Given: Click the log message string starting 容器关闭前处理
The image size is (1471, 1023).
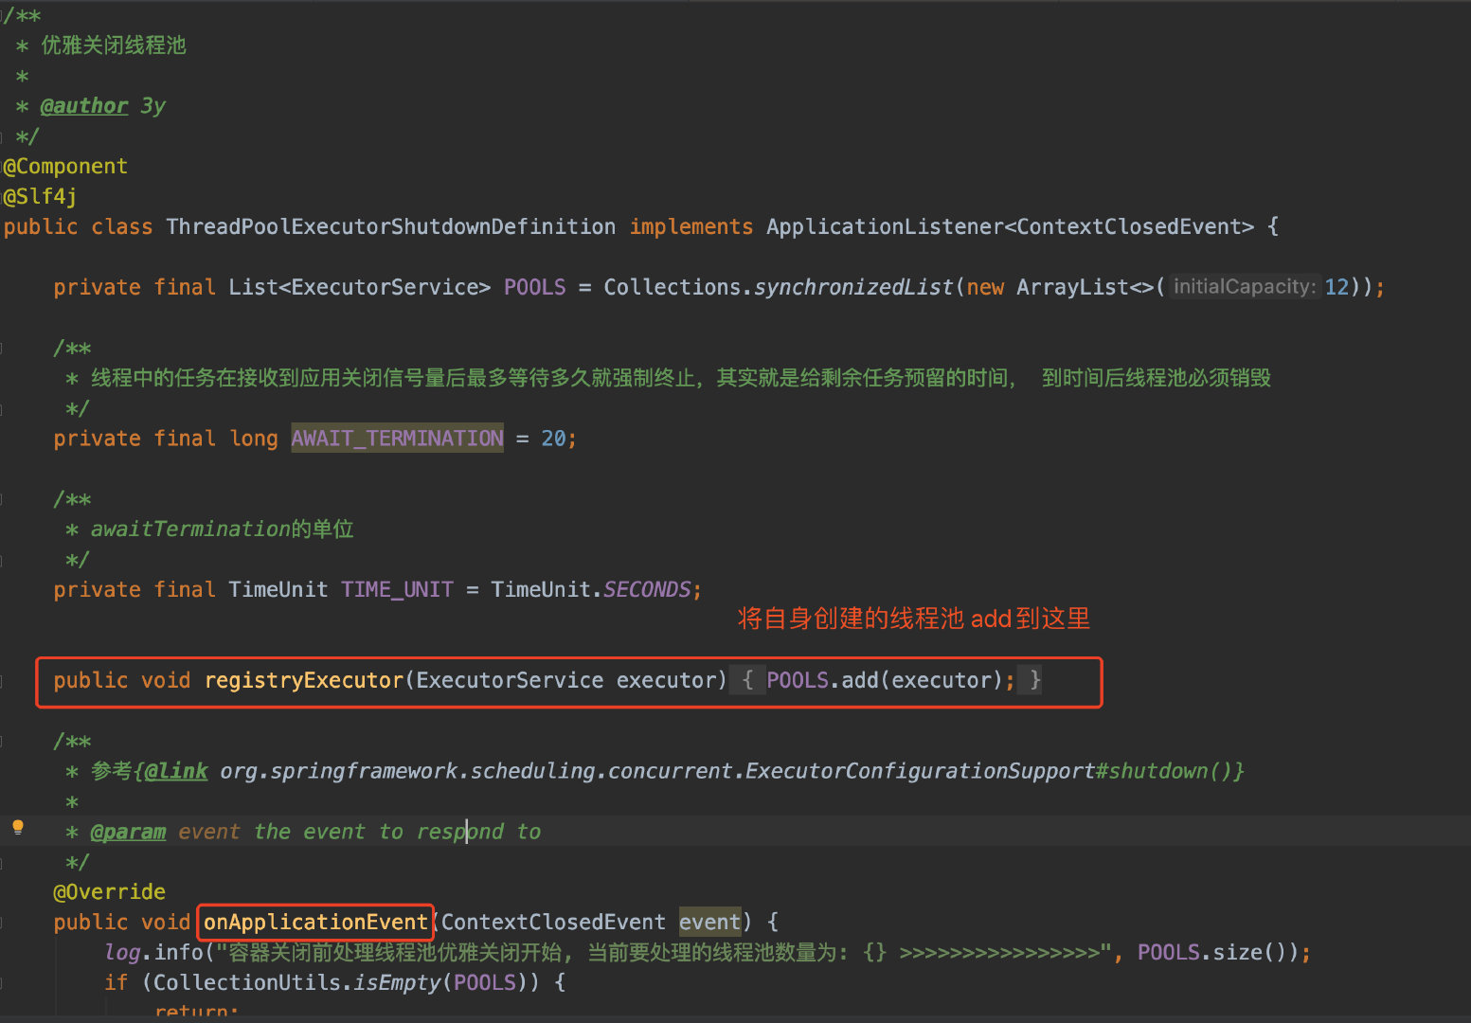Looking at the screenshot, I should click(664, 952).
